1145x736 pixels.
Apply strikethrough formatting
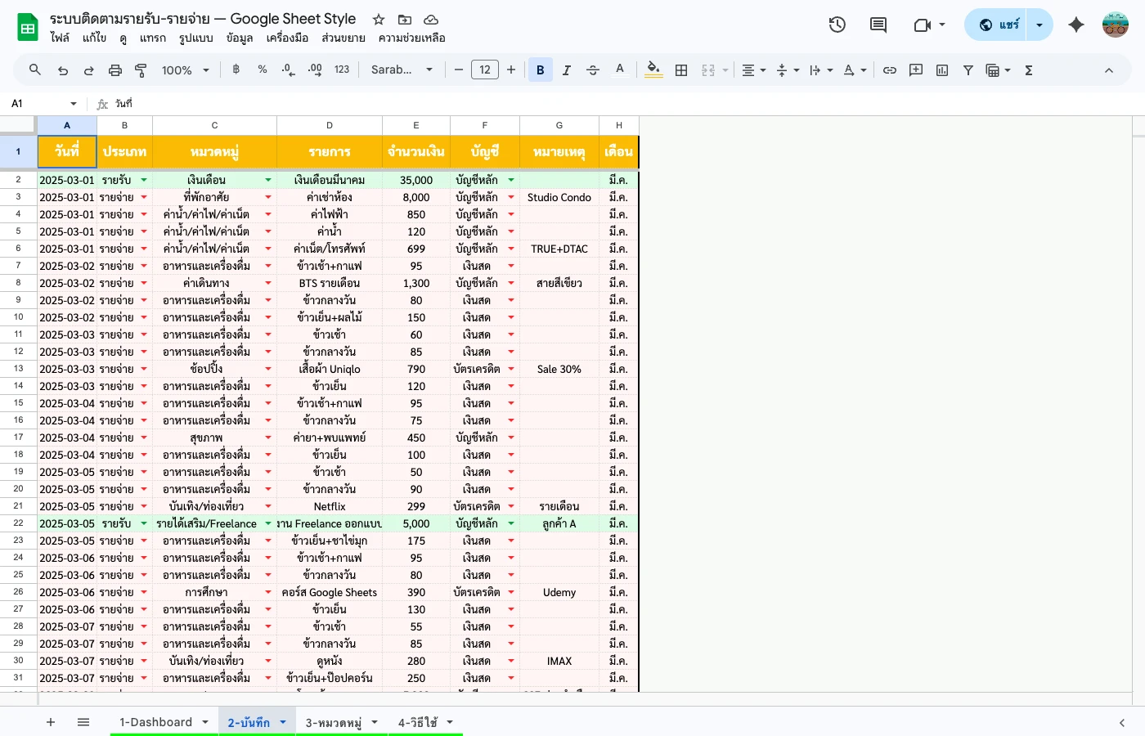(592, 70)
